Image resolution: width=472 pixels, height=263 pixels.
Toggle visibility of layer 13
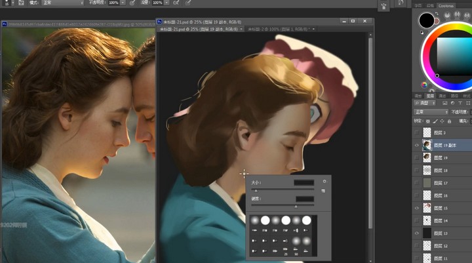coord(418,233)
